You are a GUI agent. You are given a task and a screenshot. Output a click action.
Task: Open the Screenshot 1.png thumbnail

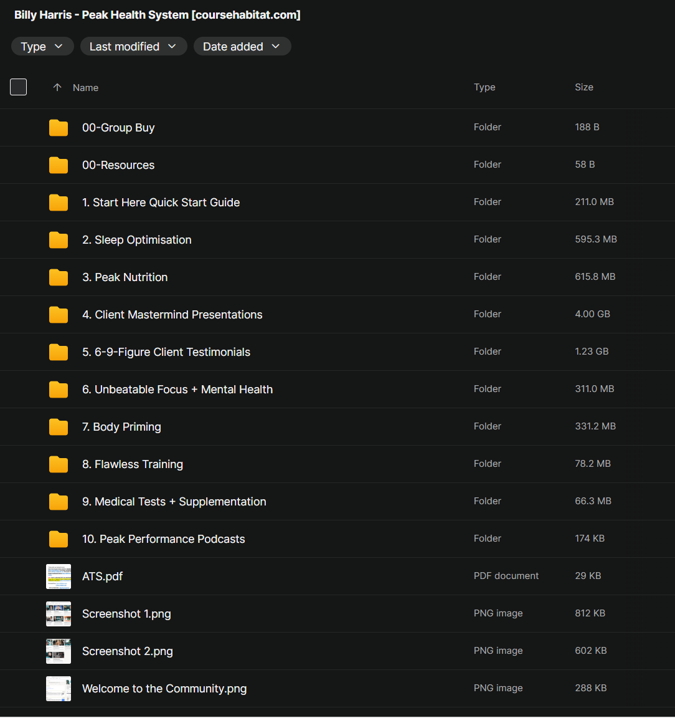59,614
